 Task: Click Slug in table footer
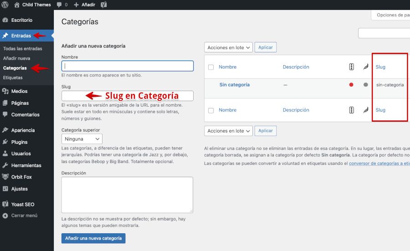click(380, 110)
